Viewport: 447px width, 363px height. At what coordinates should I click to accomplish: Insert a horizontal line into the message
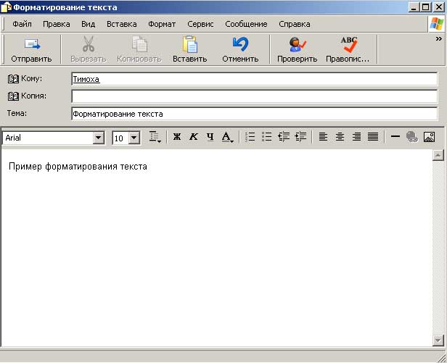pos(395,137)
